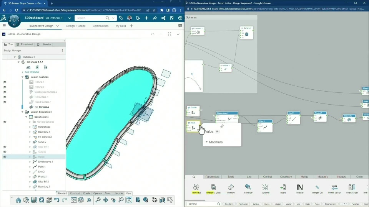Choose the Is Inside operator

tap(248, 189)
